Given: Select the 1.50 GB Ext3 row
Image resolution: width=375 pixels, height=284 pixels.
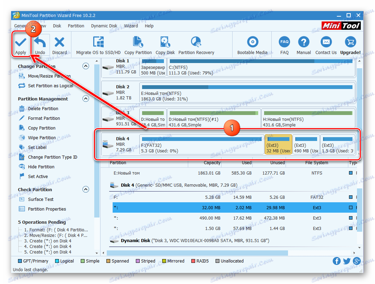Looking at the screenshot, I should [235, 228].
